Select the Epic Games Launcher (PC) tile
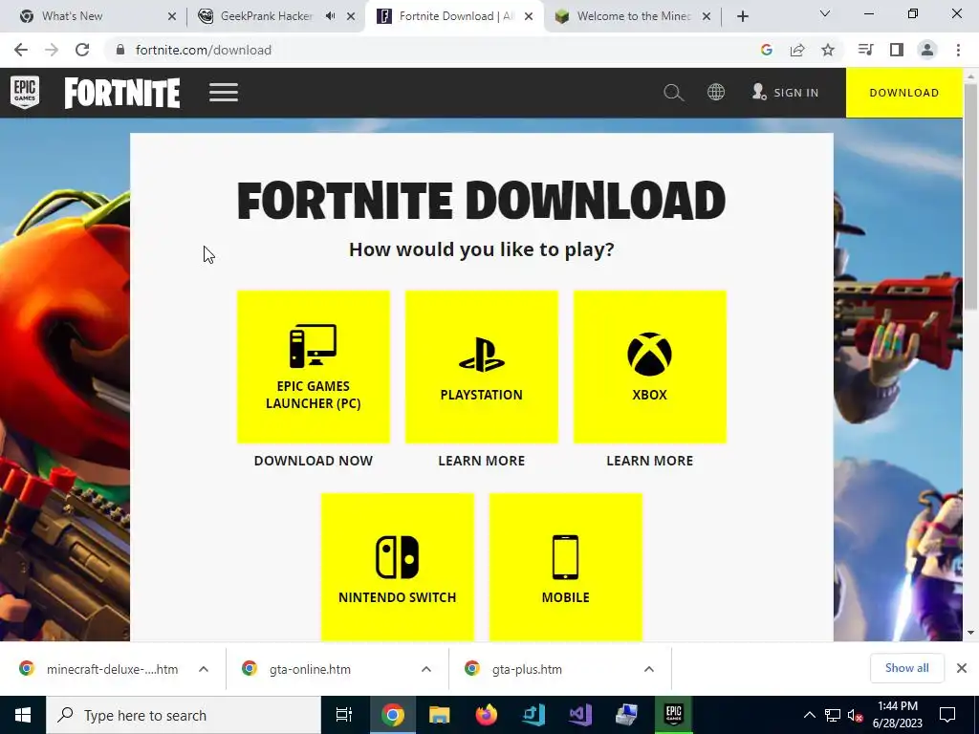This screenshot has height=734, width=979. 314,367
